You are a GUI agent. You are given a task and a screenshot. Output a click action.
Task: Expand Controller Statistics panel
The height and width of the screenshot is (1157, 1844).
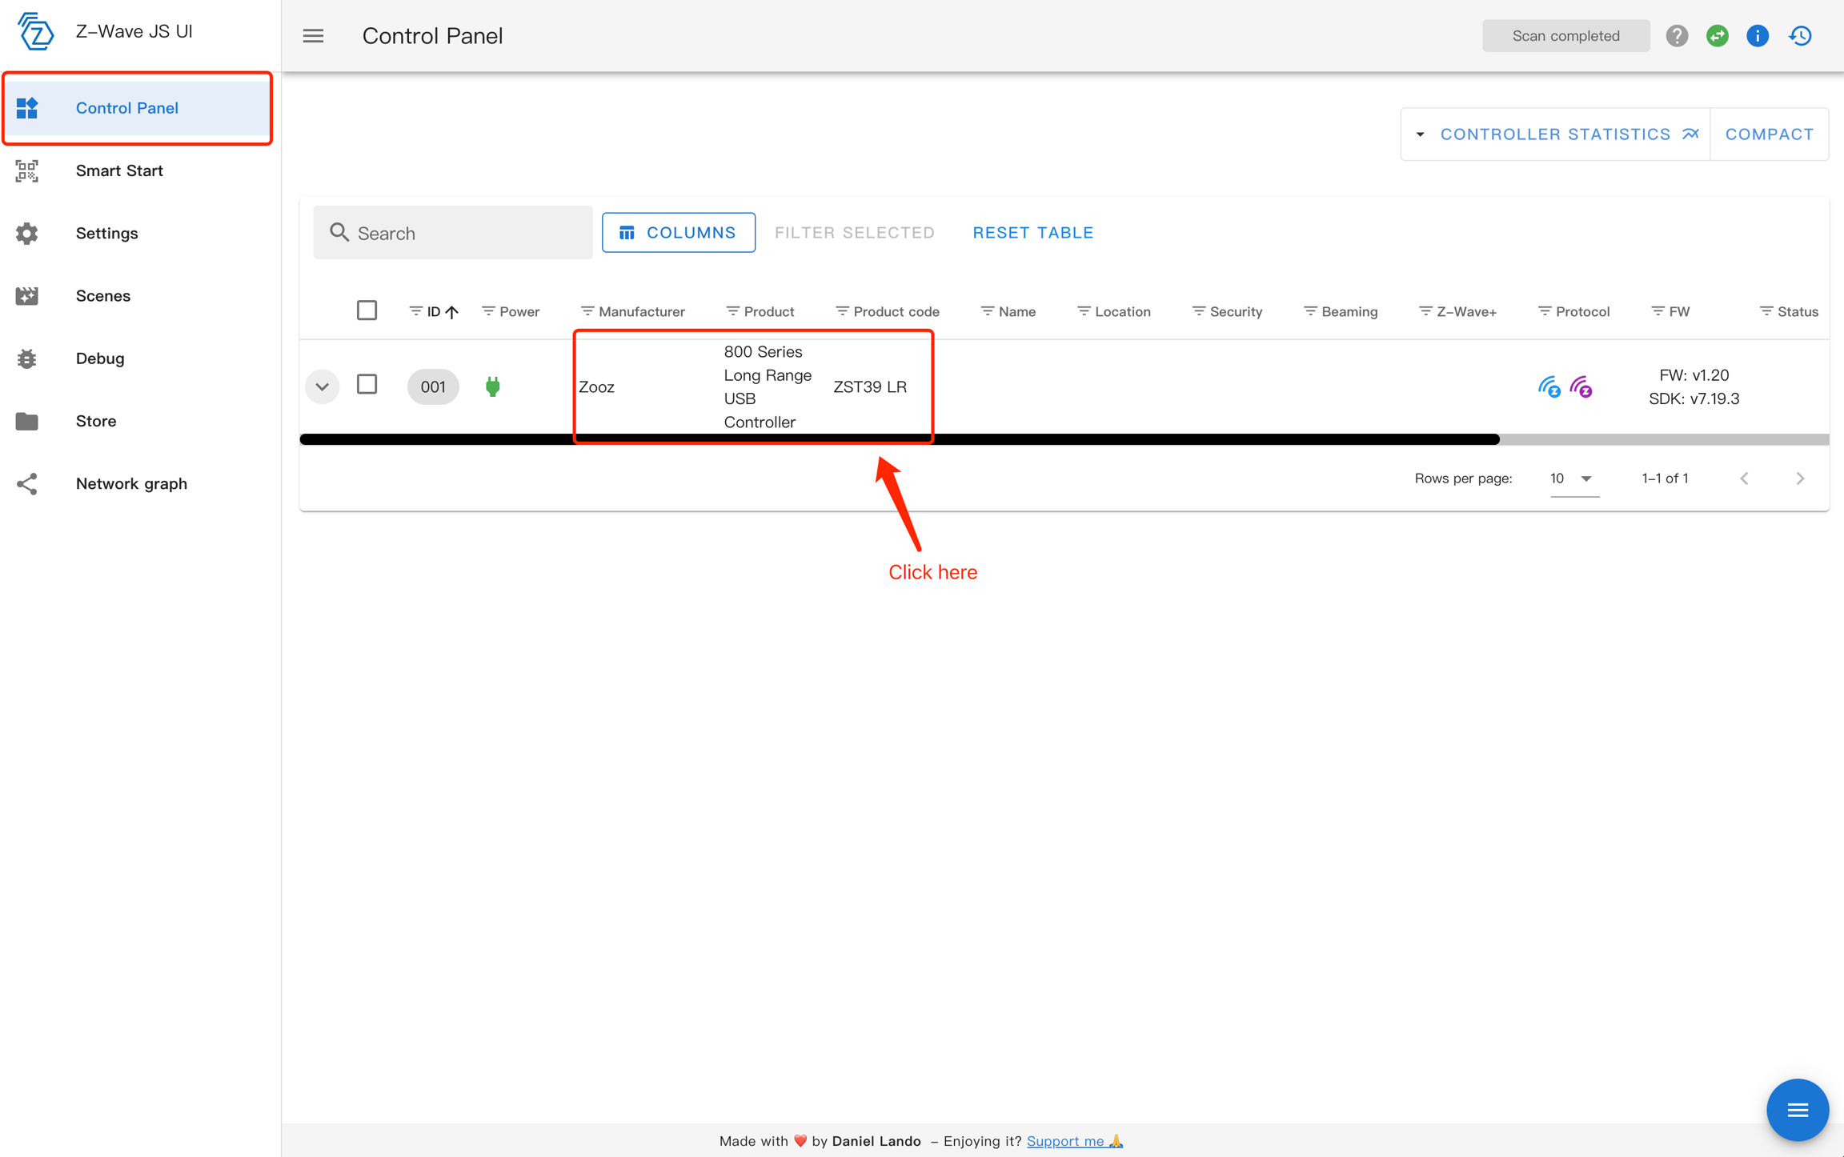(1555, 134)
